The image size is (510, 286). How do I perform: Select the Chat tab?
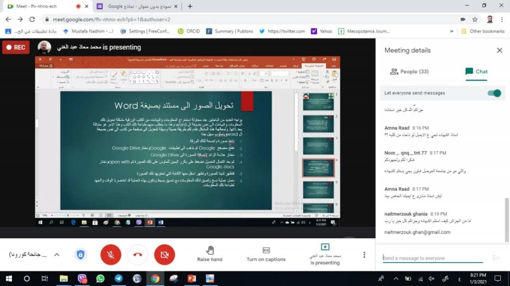pos(476,72)
